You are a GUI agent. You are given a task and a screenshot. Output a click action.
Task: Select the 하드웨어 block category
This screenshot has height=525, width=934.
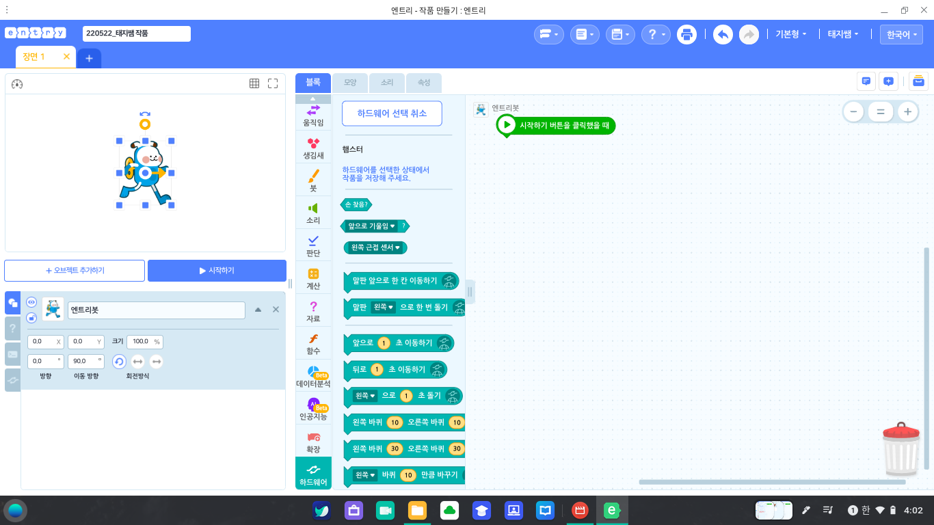(x=313, y=474)
